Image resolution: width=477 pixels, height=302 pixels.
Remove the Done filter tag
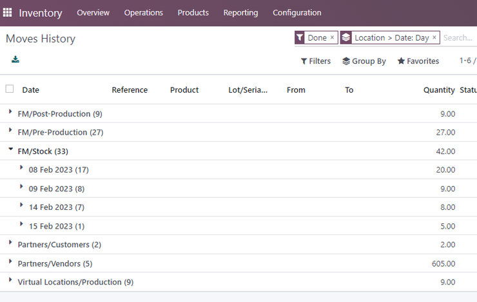point(332,37)
